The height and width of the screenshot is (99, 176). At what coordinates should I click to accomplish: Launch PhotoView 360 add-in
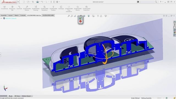[12, 8]
